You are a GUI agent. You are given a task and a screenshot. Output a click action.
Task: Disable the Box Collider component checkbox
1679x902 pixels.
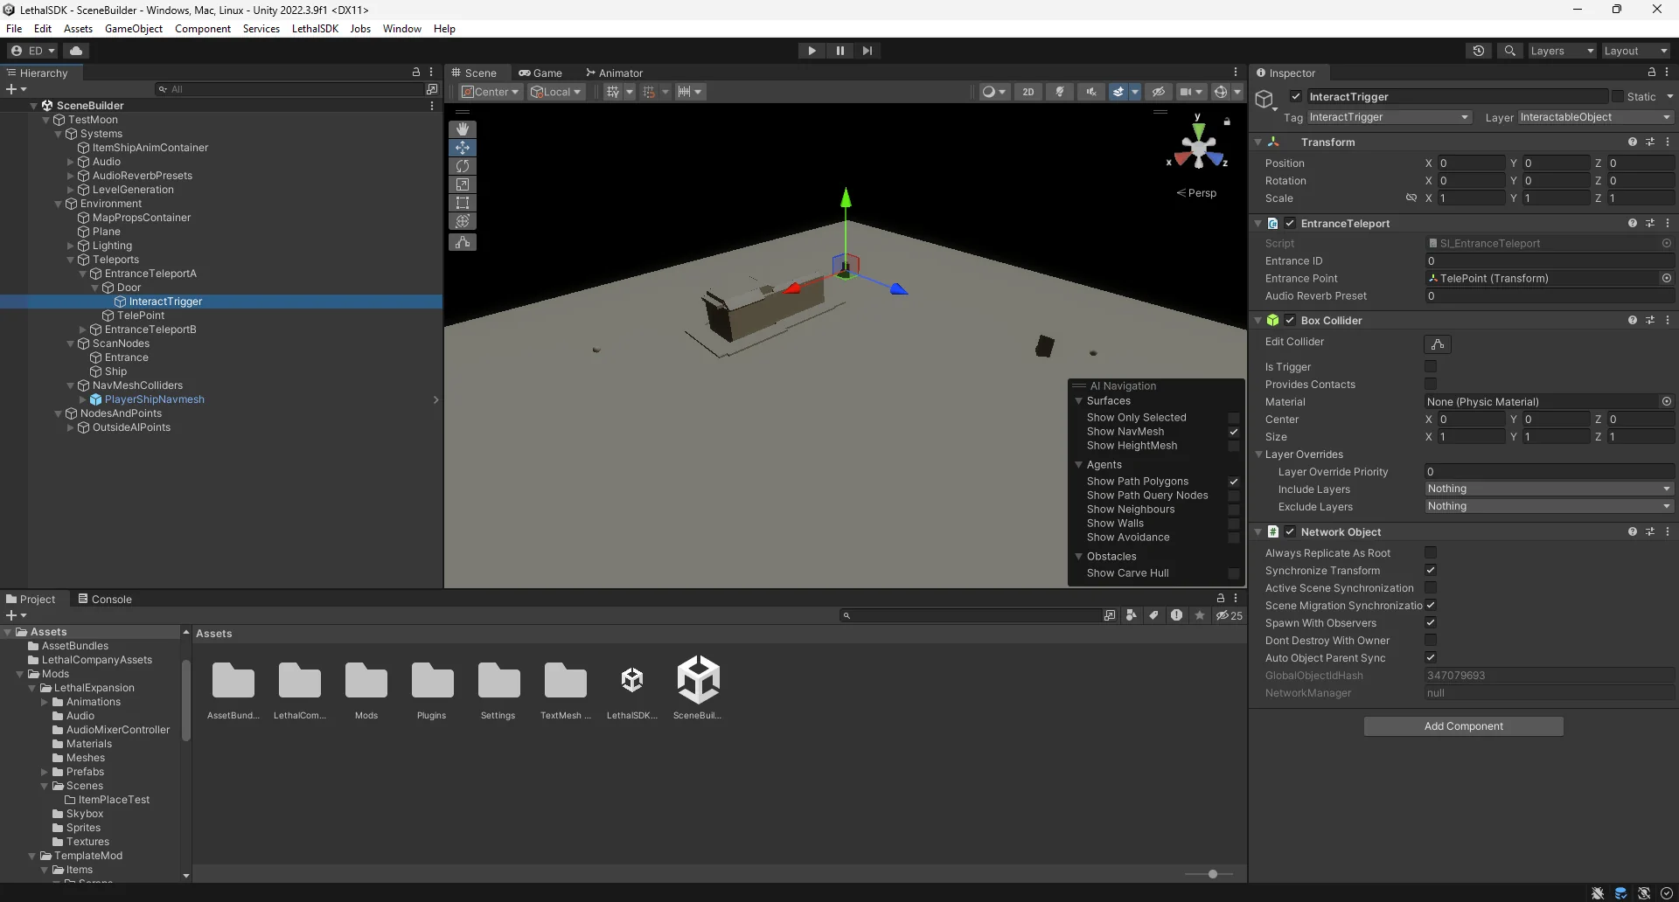point(1290,321)
